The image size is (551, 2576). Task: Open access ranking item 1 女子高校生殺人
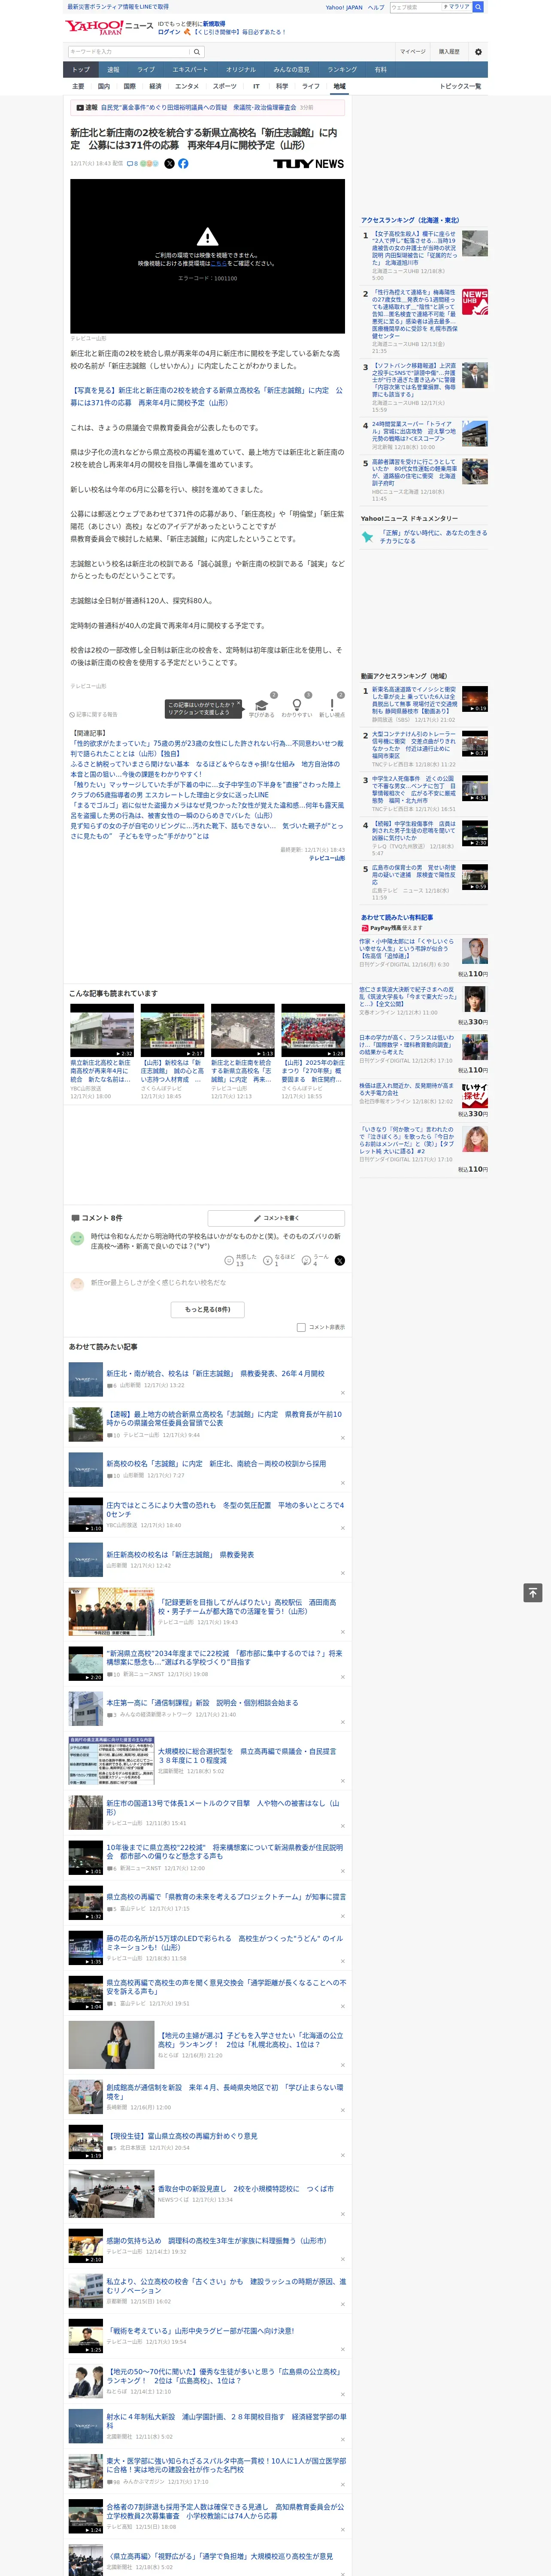click(414, 248)
